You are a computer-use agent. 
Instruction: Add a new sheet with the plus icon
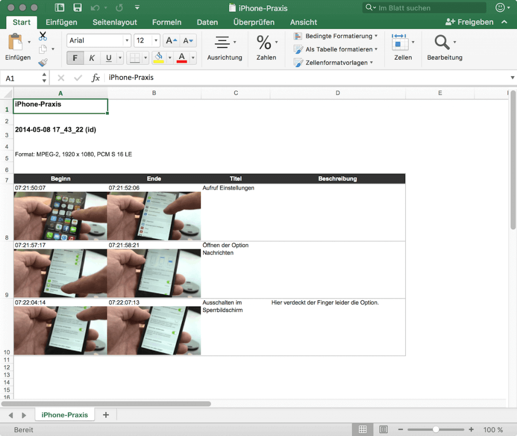tap(106, 415)
